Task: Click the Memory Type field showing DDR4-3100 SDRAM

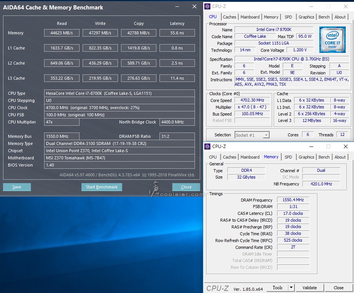Action: click(x=120, y=143)
